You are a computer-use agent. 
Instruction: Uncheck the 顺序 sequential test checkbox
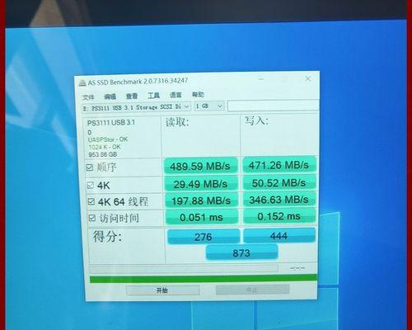tap(90, 167)
